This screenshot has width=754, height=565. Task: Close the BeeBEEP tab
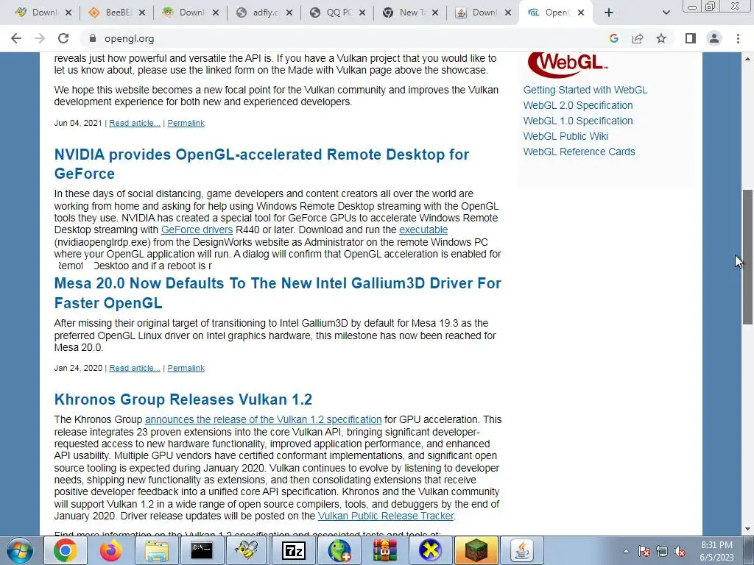click(x=142, y=13)
